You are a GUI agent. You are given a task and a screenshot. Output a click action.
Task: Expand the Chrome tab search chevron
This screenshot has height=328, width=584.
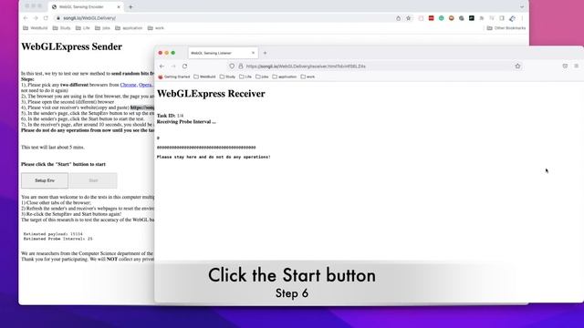522,6
